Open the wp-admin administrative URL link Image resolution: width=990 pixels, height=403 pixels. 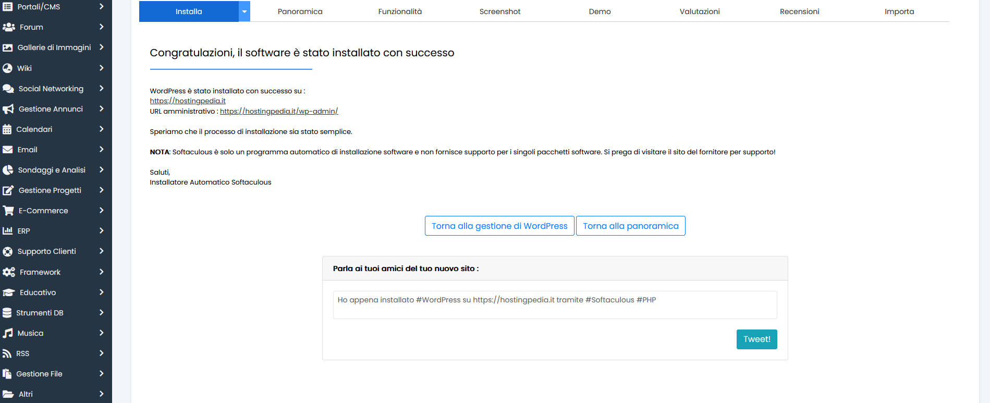279,111
